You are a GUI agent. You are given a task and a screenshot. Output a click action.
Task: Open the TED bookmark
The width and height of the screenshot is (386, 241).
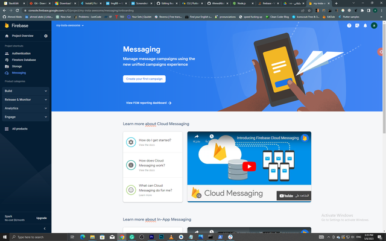point(119,17)
